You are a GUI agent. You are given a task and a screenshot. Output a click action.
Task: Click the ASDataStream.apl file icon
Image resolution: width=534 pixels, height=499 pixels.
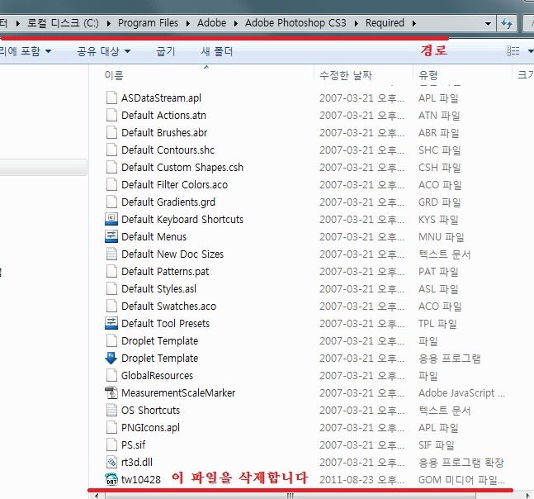click(111, 97)
